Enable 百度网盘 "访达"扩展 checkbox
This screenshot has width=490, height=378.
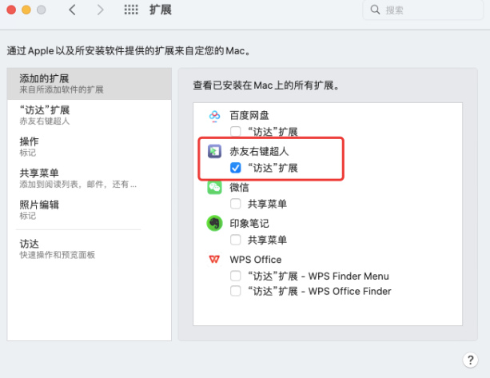[236, 132]
